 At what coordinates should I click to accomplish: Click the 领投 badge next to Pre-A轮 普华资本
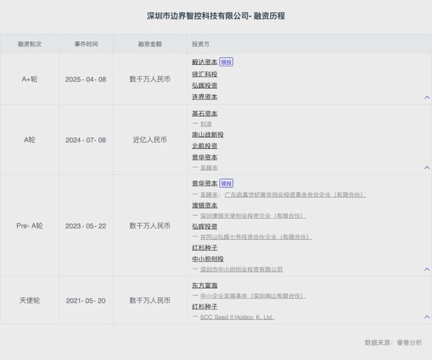(226, 183)
